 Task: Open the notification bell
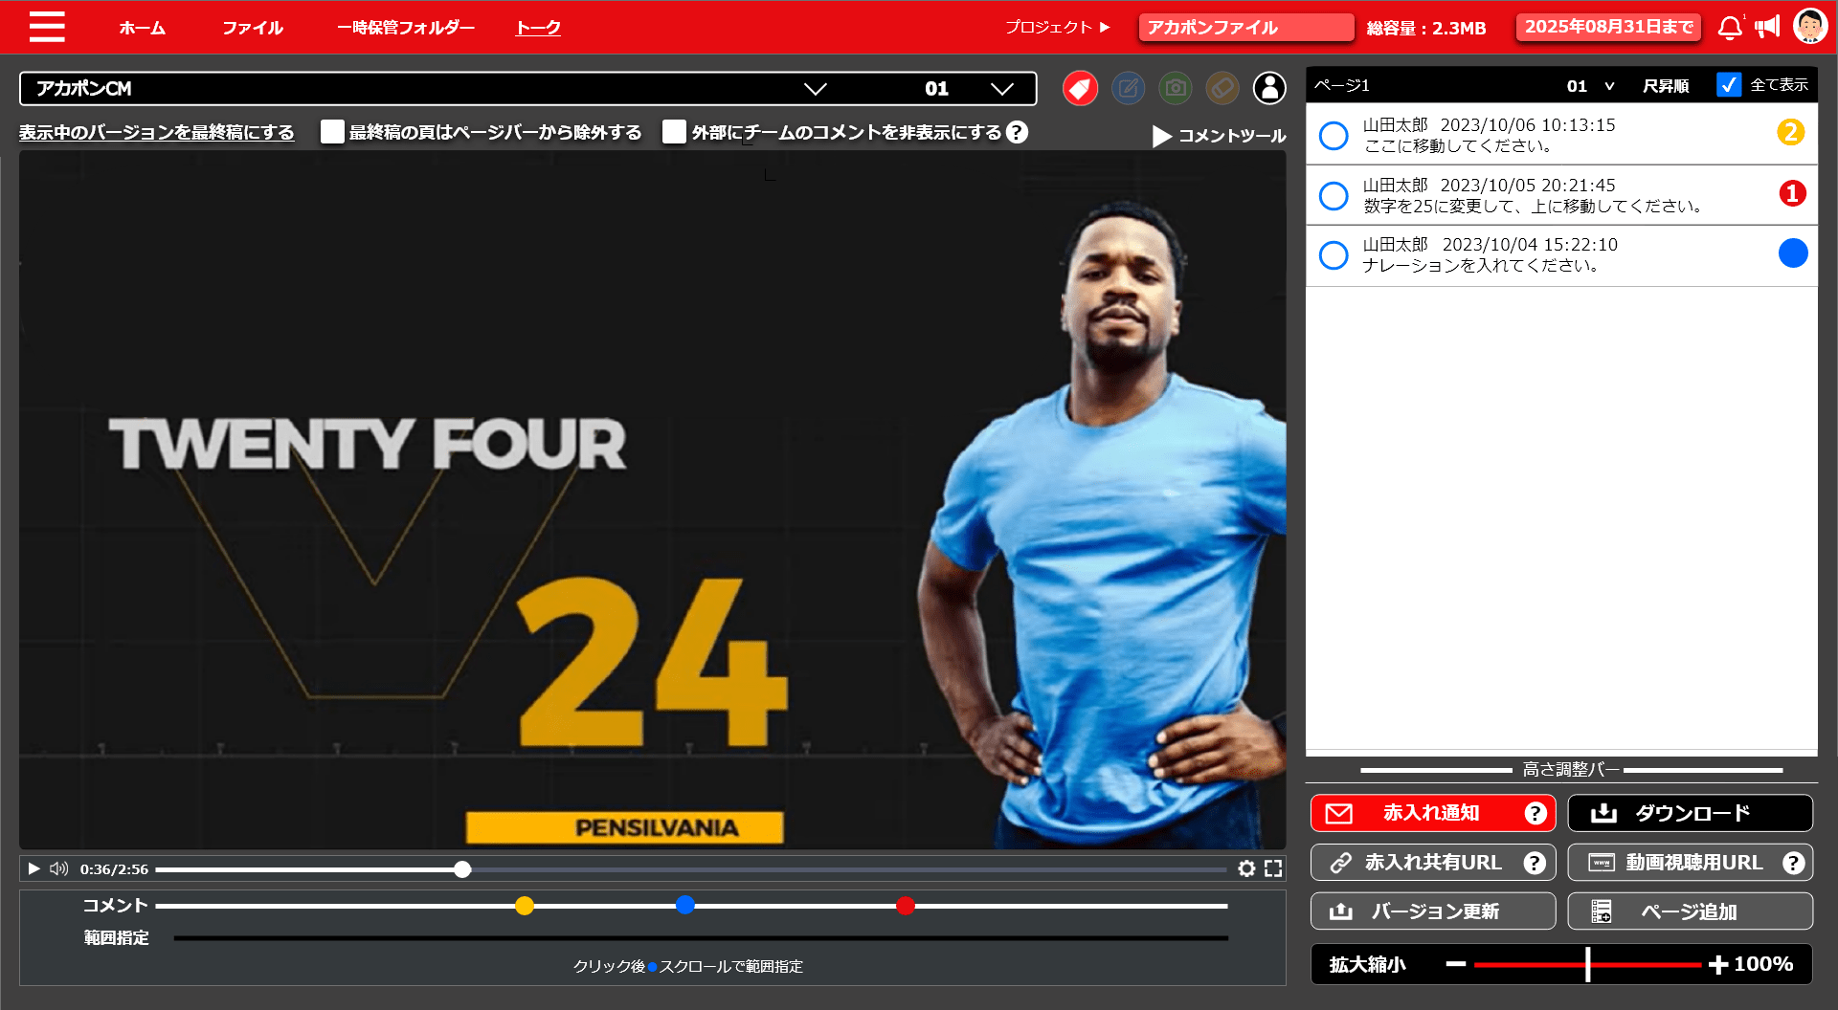click(1729, 28)
